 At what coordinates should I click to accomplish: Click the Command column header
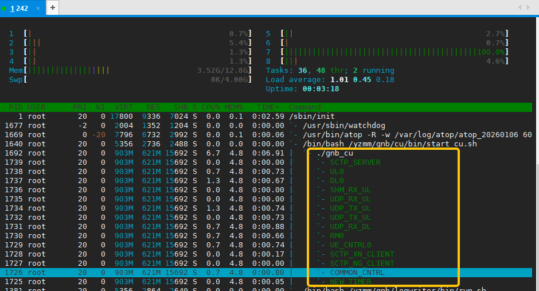(304, 107)
